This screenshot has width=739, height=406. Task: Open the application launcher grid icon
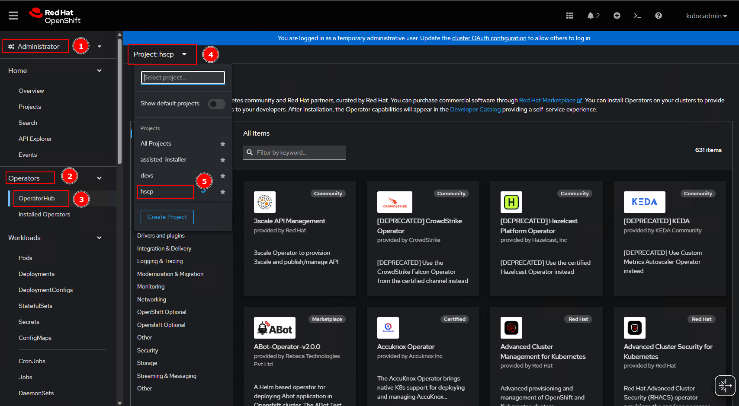pyautogui.click(x=570, y=16)
